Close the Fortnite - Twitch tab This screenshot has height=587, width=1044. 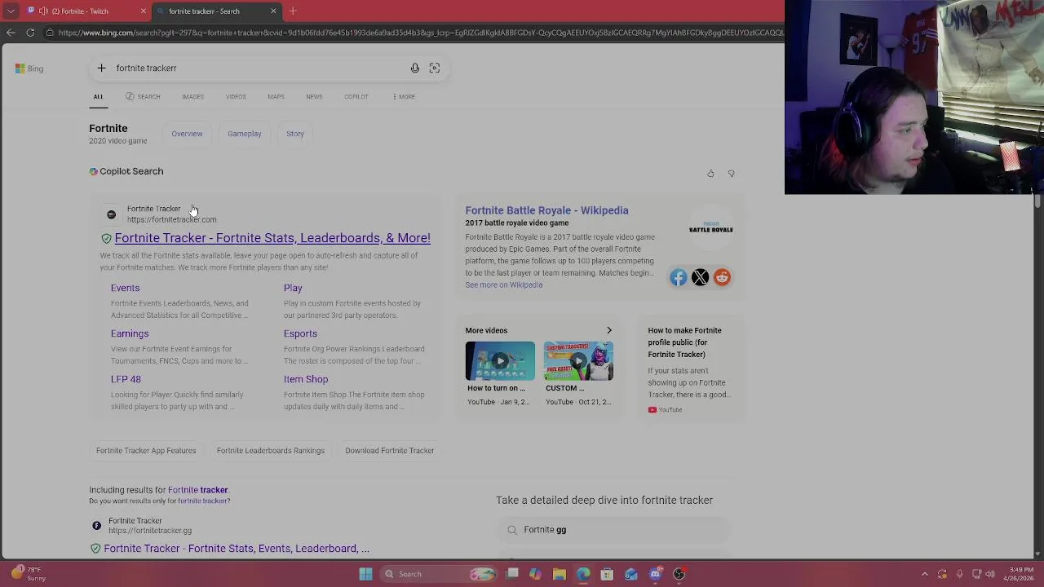[x=144, y=11]
